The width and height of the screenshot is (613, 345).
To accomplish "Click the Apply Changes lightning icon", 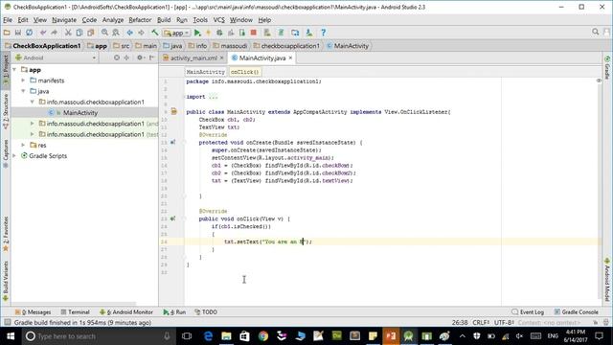I will point(209,33).
